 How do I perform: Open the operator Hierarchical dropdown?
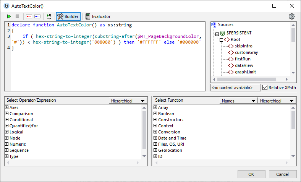(x=128, y=101)
